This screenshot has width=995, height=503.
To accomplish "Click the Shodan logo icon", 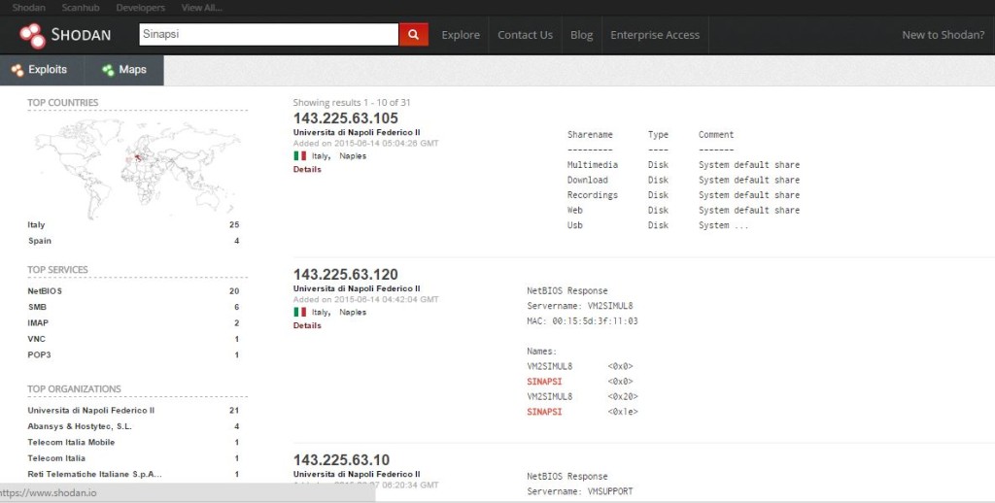I will tap(32, 36).
